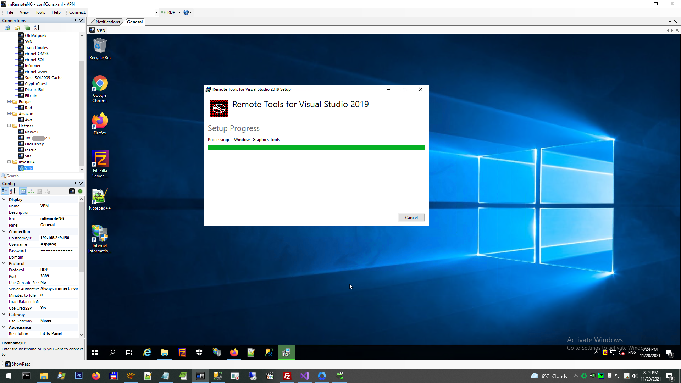Collapse the Protocol section in Config
This screenshot has height=383, width=681.
(4, 263)
